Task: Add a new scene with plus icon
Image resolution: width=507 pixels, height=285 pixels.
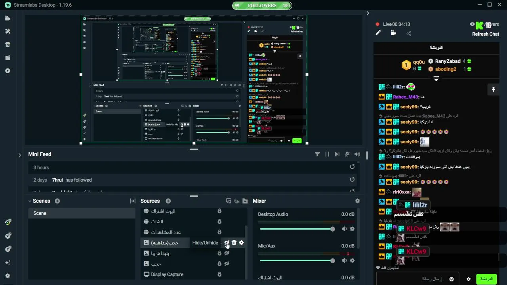Action: pos(57,201)
